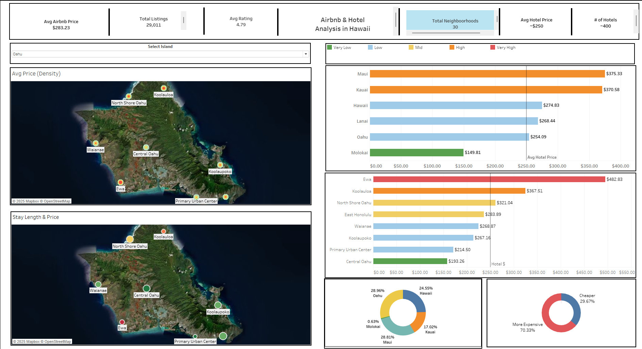The width and height of the screenshot is (642, 349).
Task: Click Ewa red marker on Avg Price map
Action: 120,182
